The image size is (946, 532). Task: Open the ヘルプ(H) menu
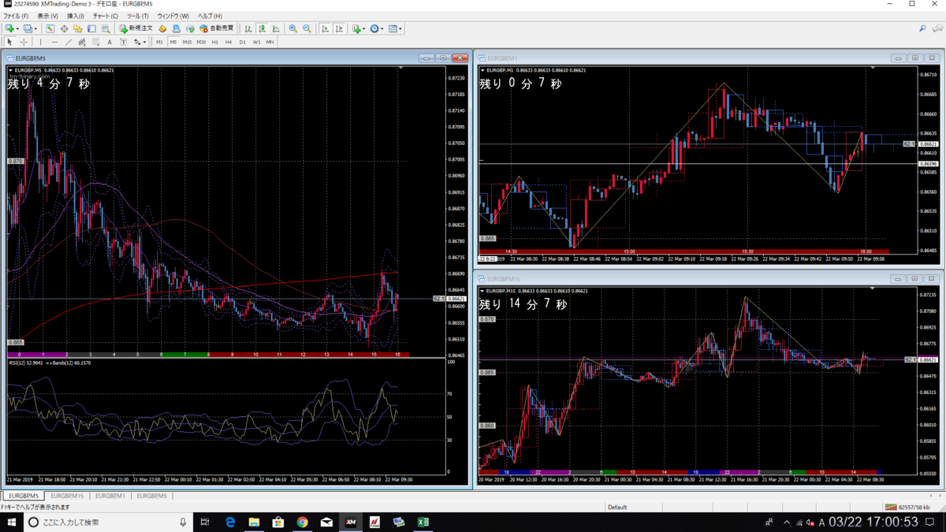(210, 16)
